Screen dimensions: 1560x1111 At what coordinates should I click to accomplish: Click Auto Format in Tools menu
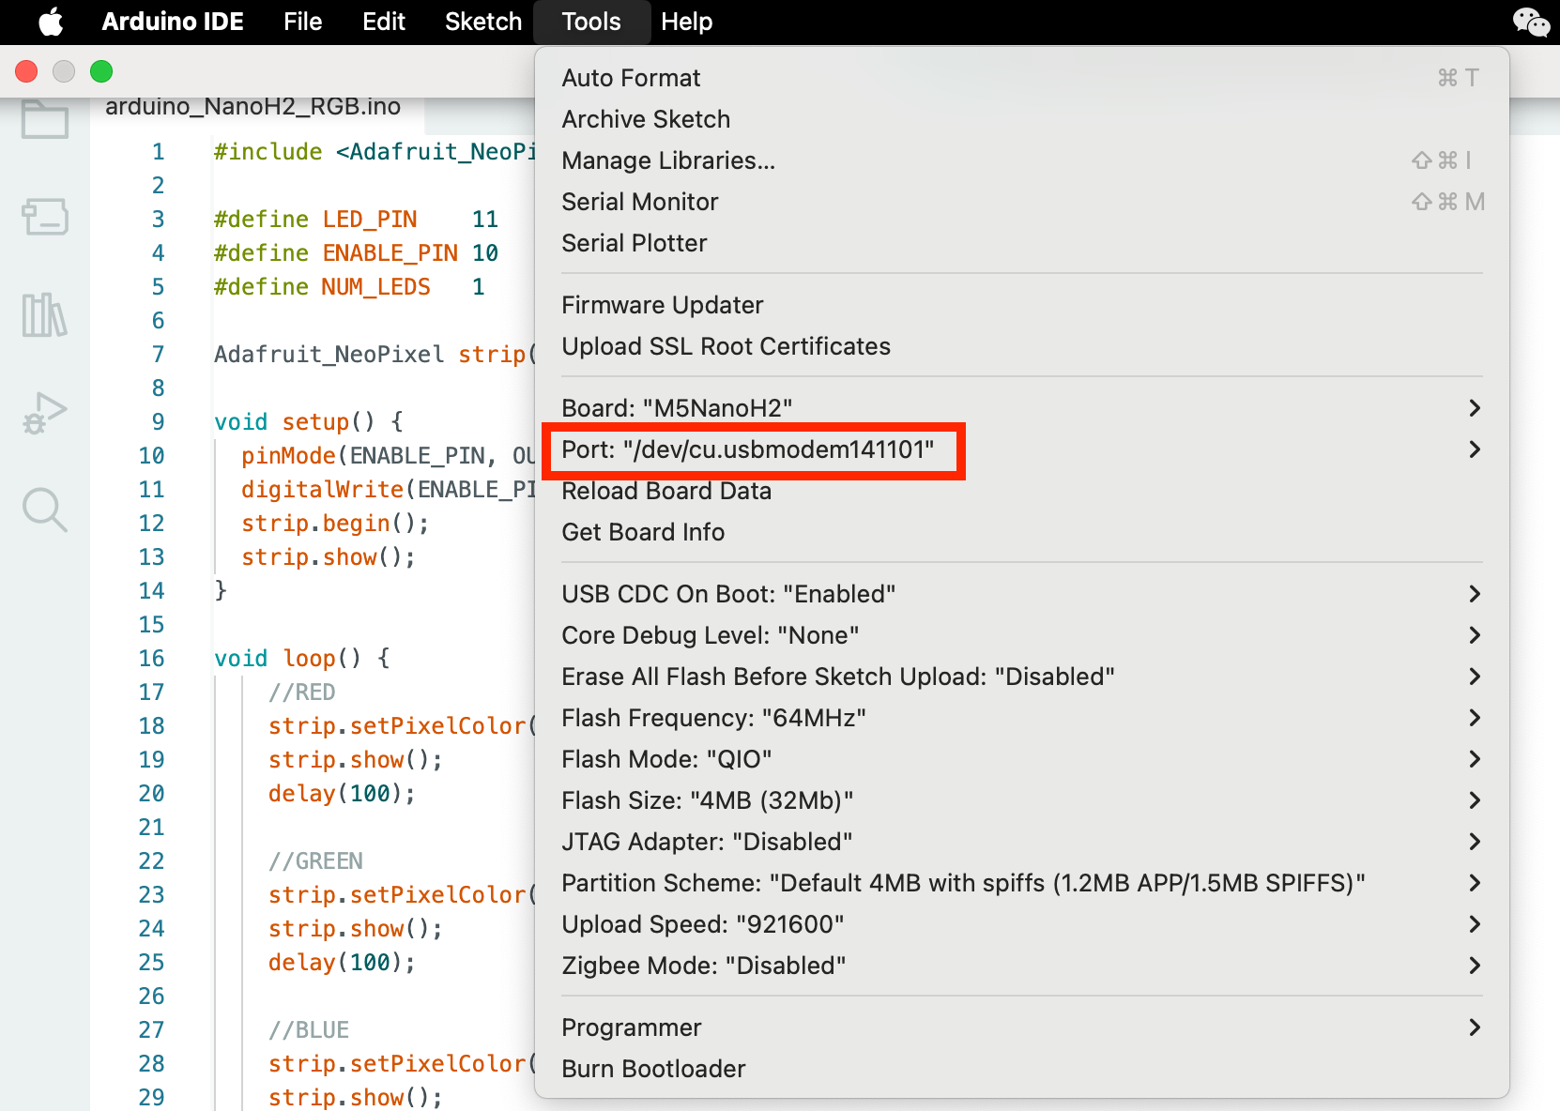[x=631, y=78]
